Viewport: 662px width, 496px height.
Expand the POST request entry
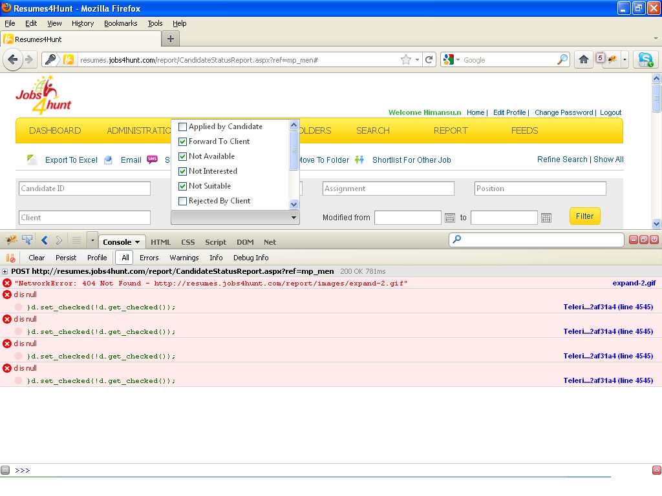pos(5,272)
